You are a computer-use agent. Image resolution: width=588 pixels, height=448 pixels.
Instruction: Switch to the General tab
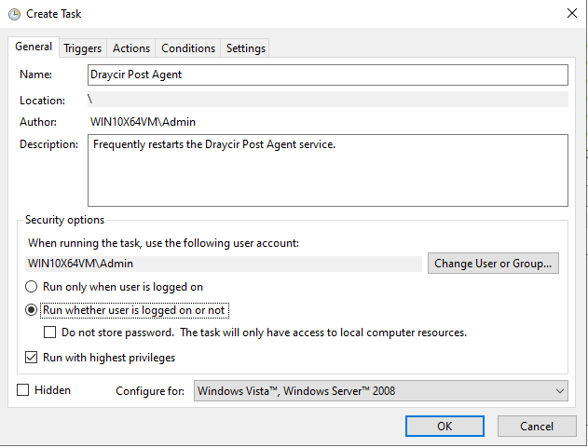click(x=34, y=47)
